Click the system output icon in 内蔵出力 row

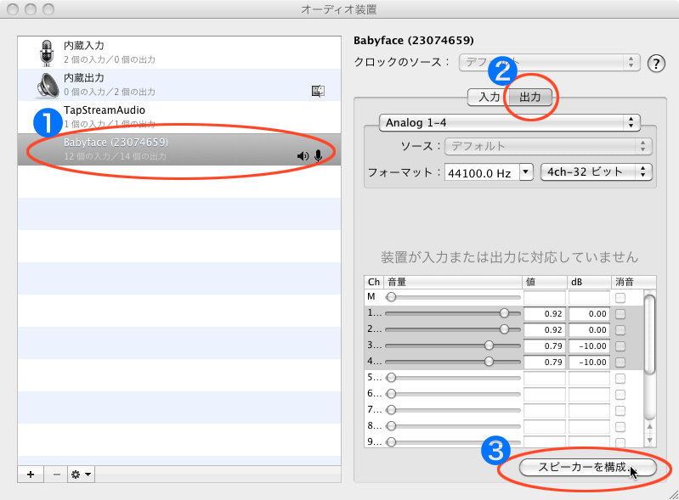(319, 91)
